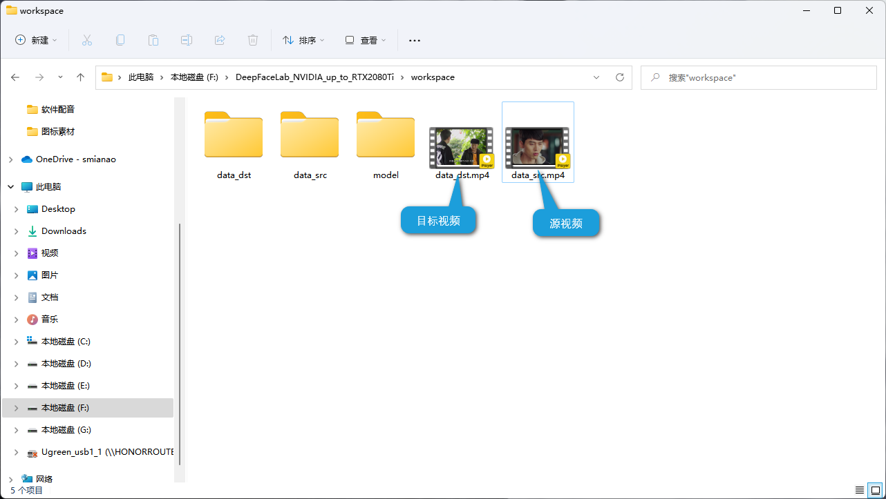This screenshot has height=499, width=886.
Task: Expand the OneDrive tree node
Action: 10,159
